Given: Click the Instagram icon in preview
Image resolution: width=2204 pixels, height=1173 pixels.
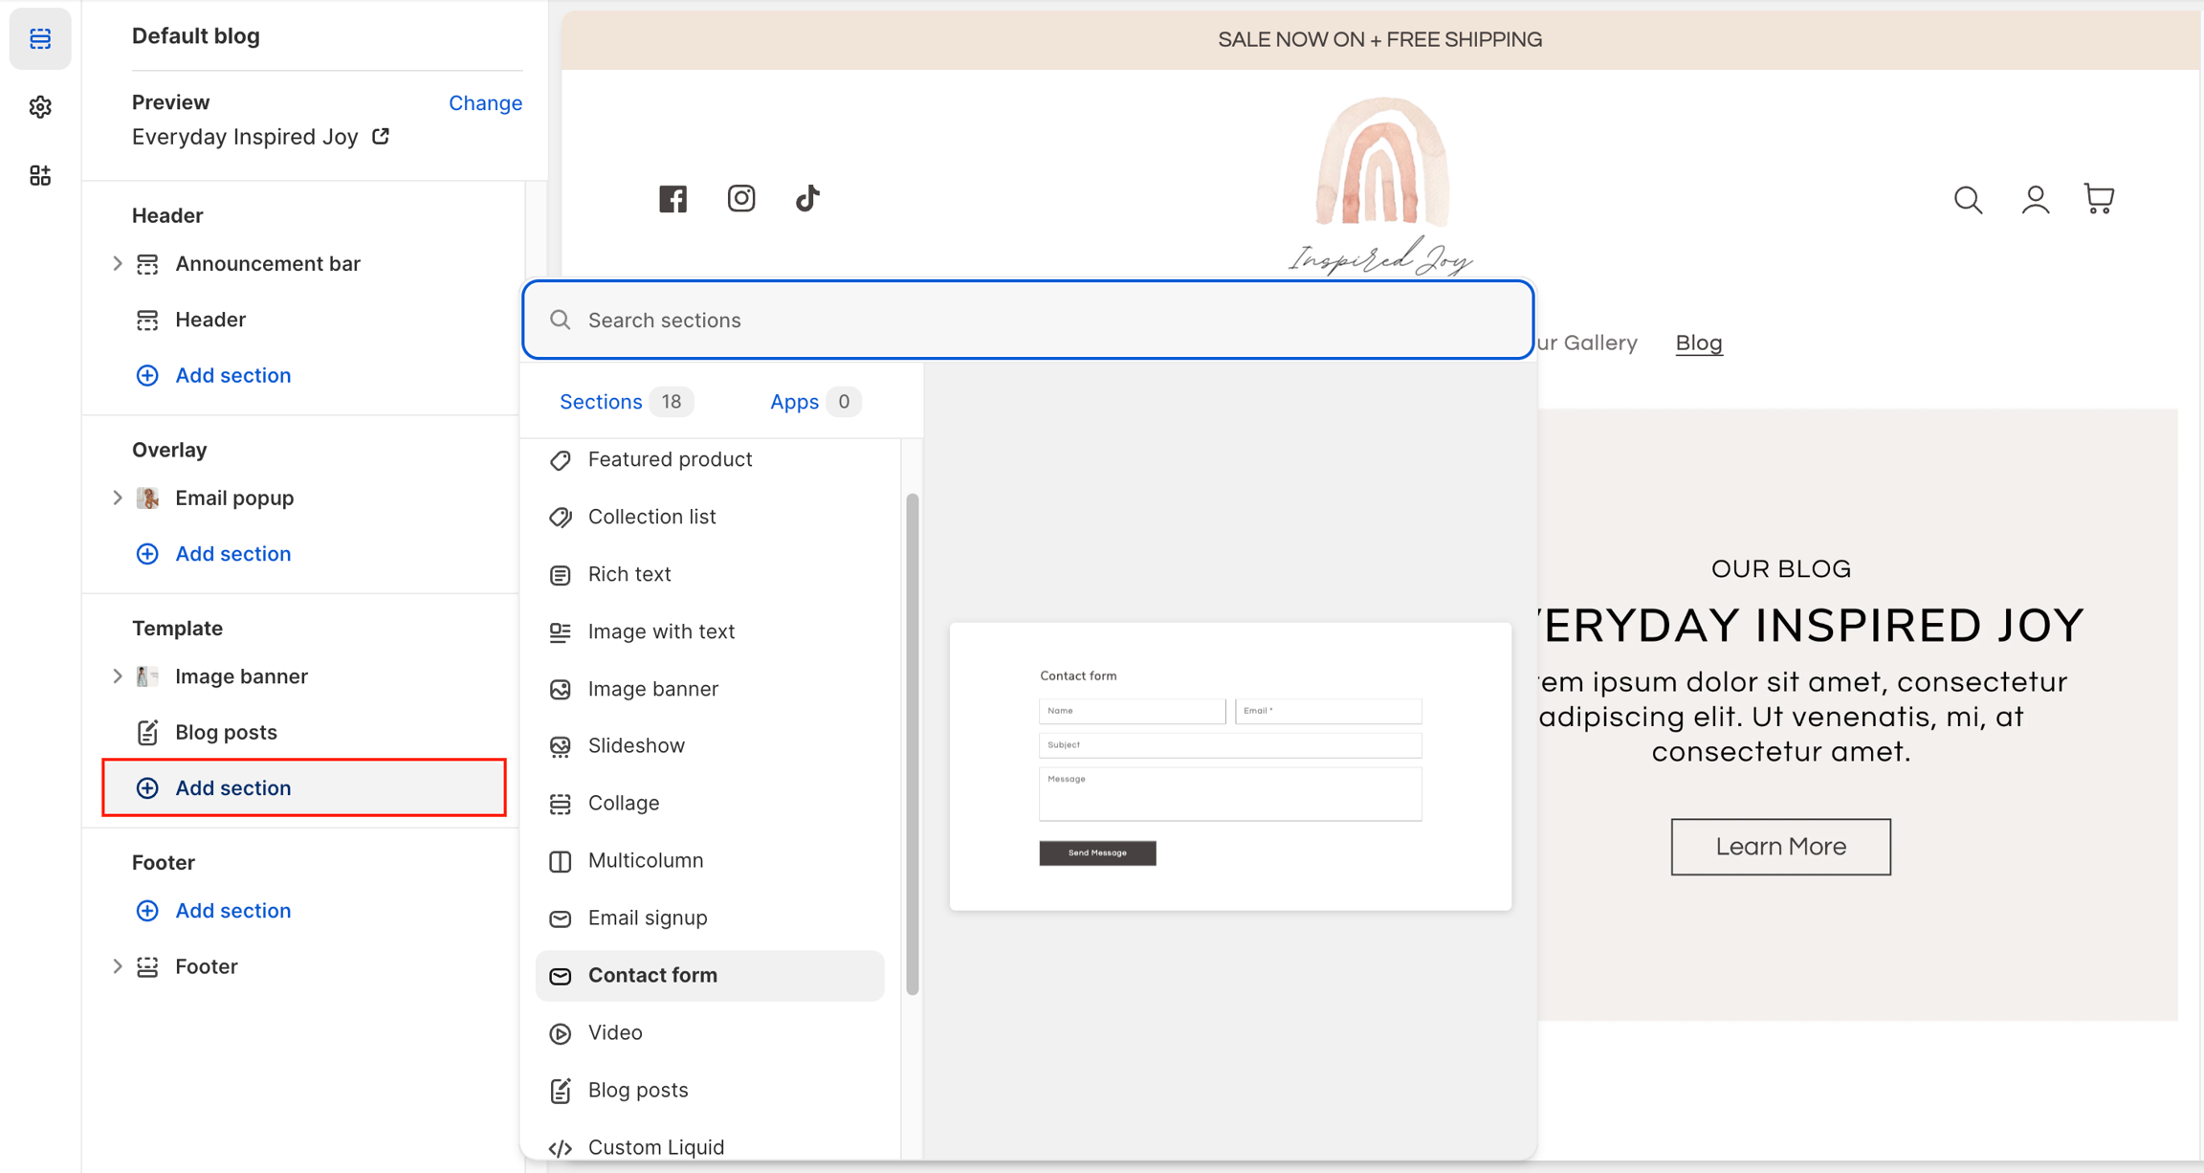Looking at the screenshot, I should tap(740, 198).
